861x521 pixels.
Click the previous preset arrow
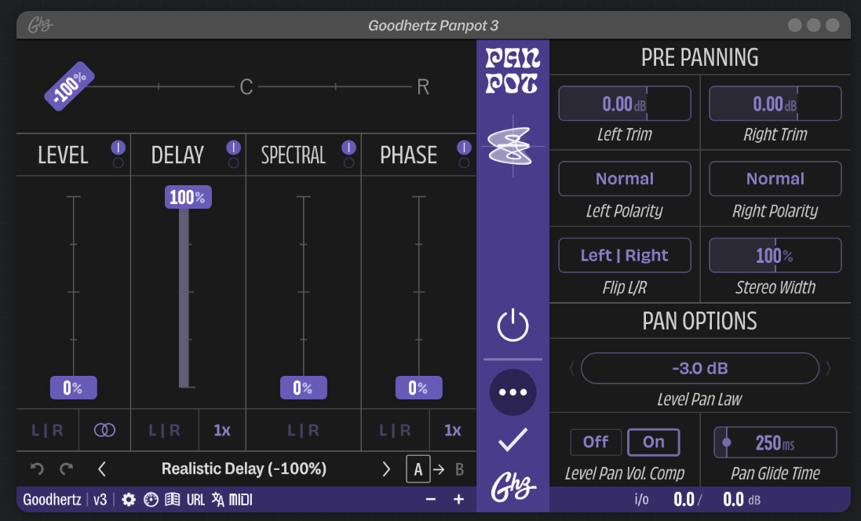[101, 468]
